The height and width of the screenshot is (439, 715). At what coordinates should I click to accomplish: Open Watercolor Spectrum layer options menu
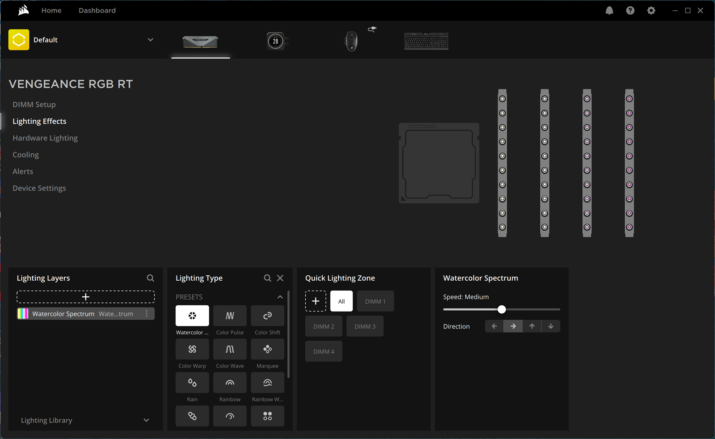(x=147, y=314)
